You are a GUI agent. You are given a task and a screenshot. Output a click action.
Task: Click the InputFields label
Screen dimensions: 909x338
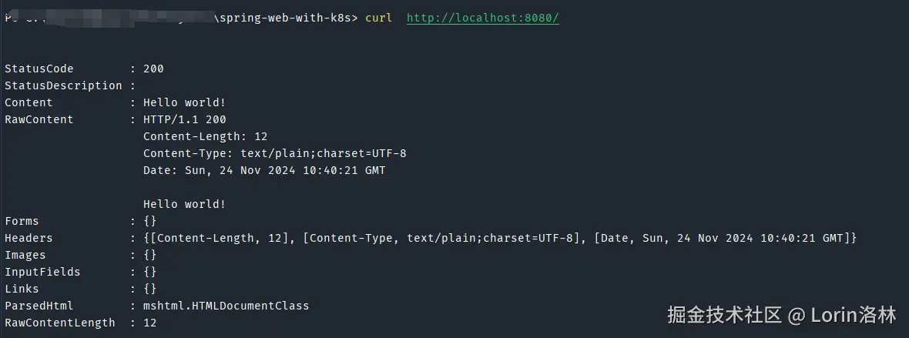click(42, 272)
